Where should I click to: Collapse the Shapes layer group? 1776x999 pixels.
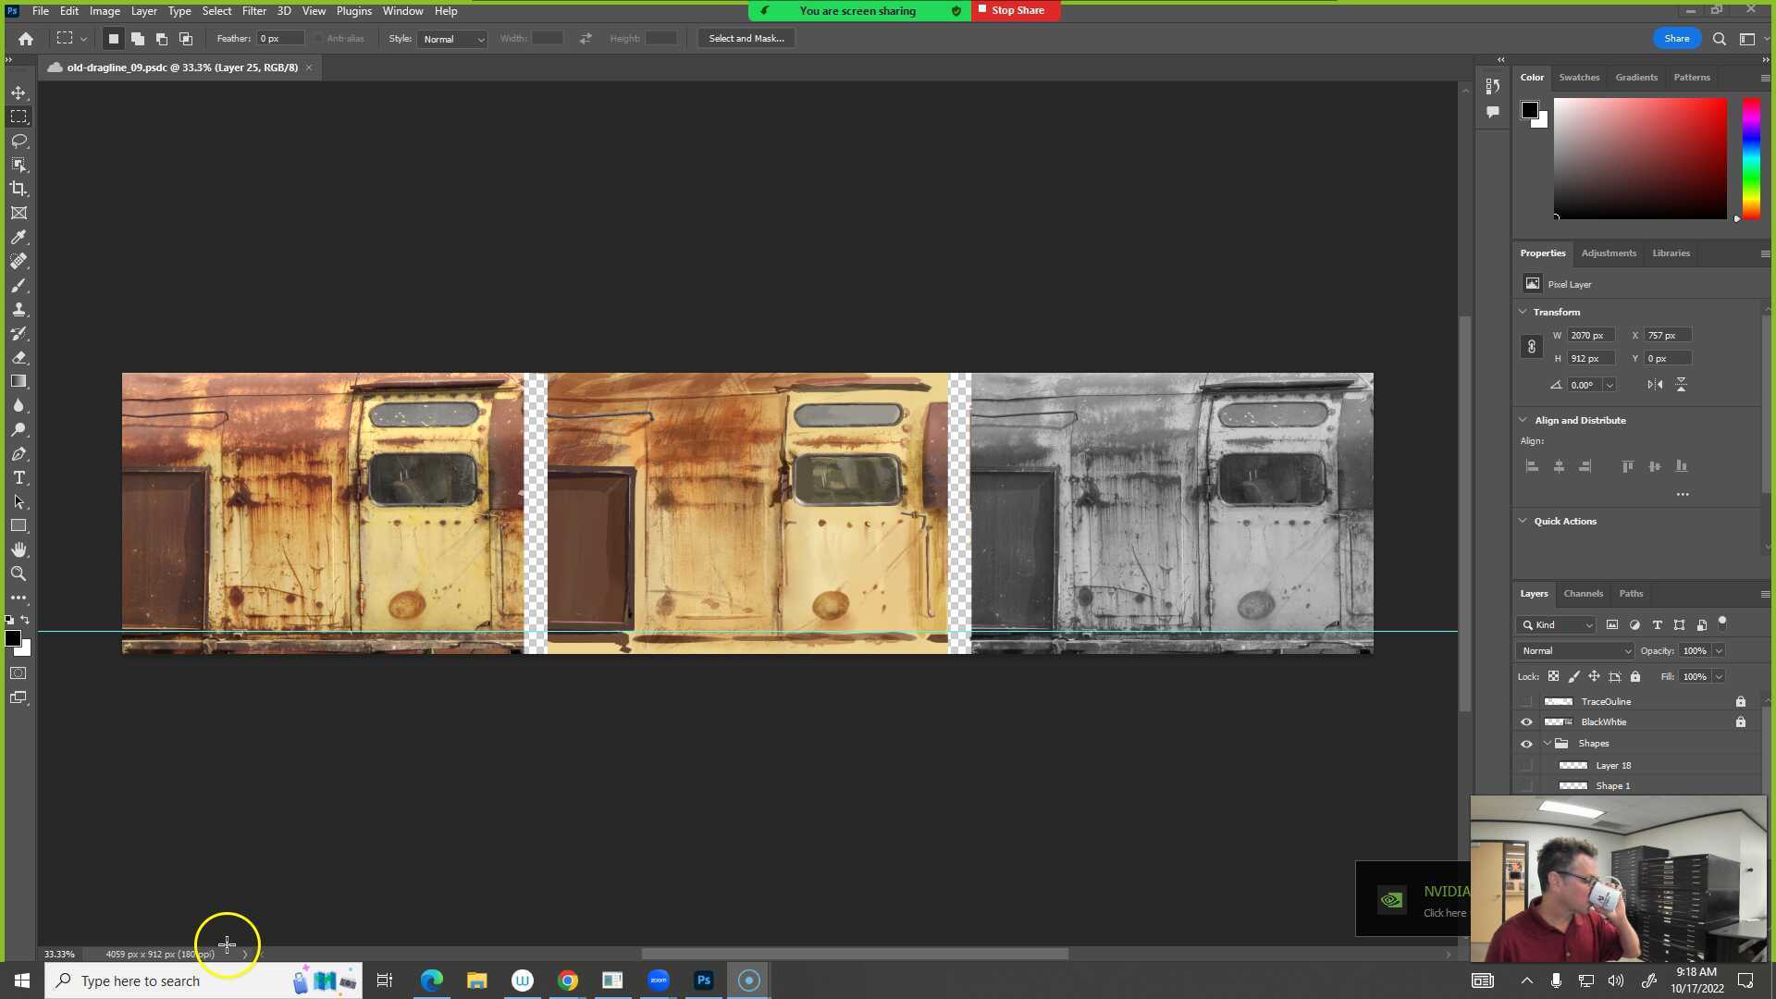click(1548, 744)
